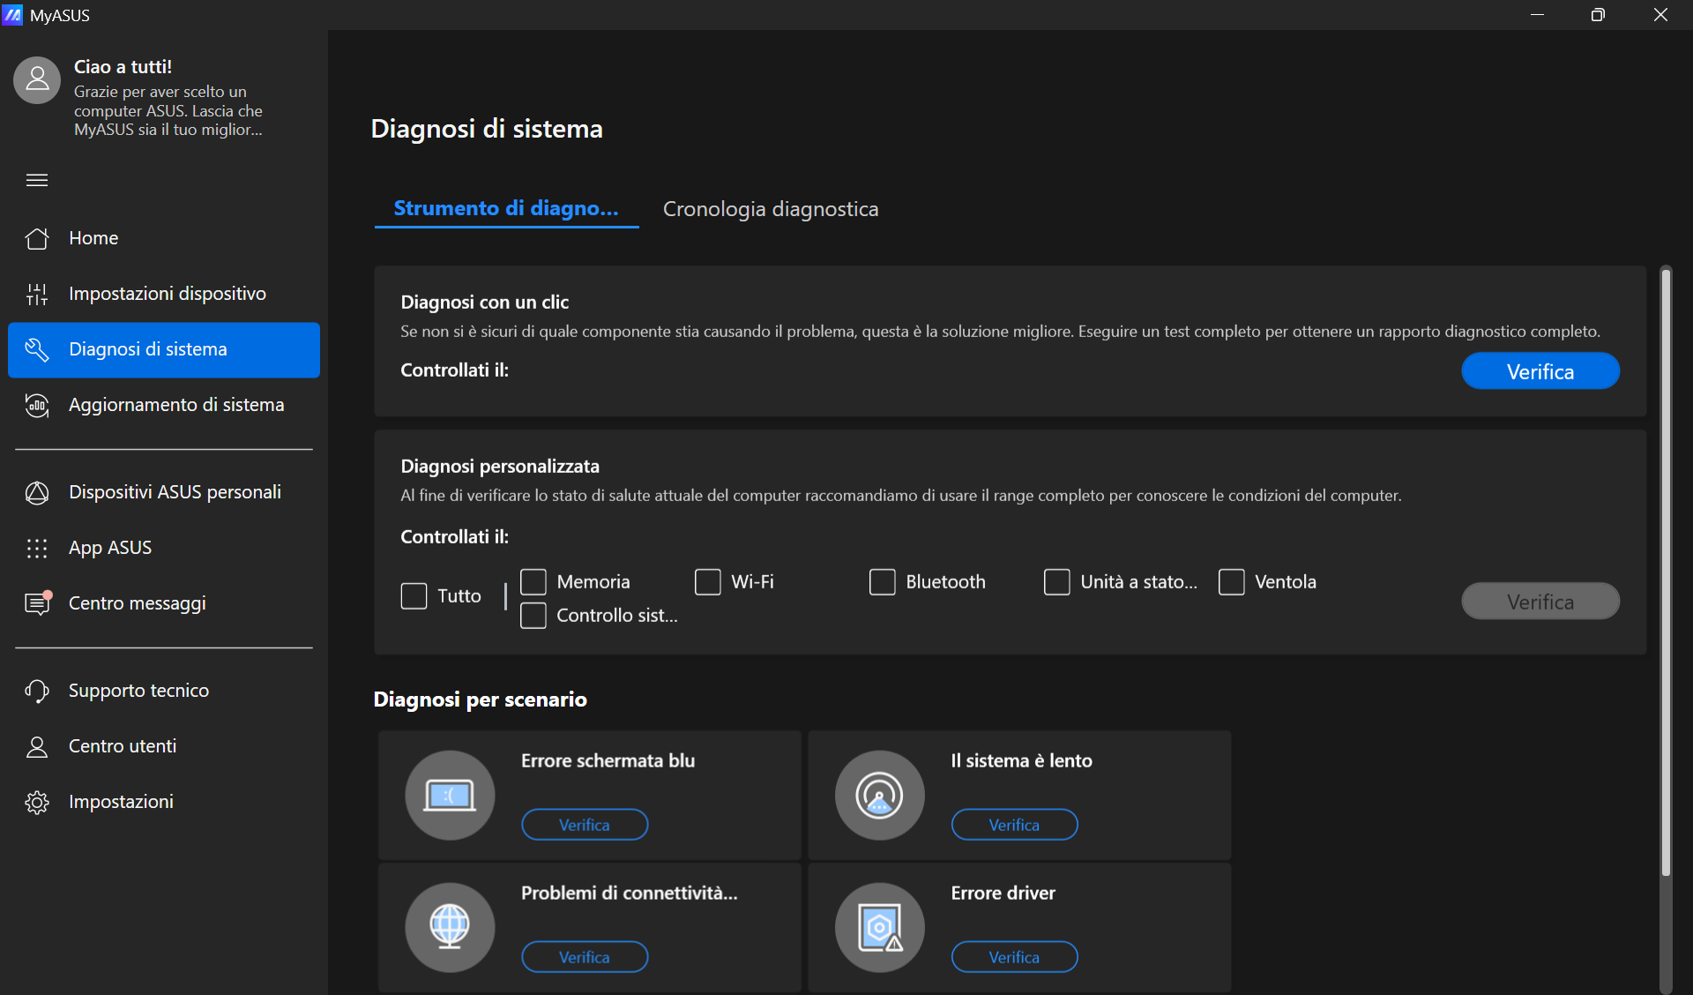Viewport: 1693px width, 995px height.
Task: Click the Centro messaggi icon
Action: tap(37, 603)
